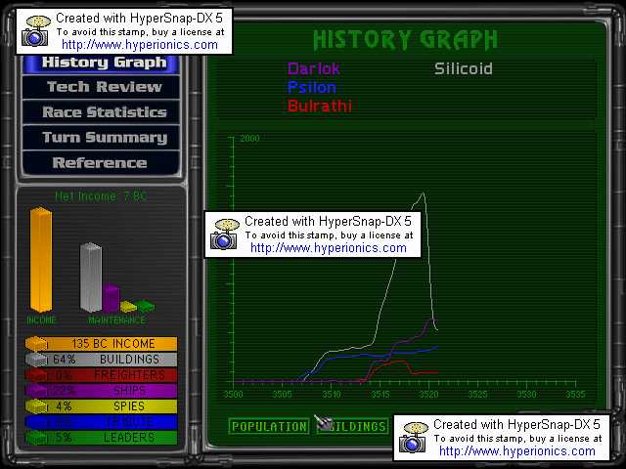Toggle the Population graph view
This screenshot has width=626, height=469.
[269, 427]
